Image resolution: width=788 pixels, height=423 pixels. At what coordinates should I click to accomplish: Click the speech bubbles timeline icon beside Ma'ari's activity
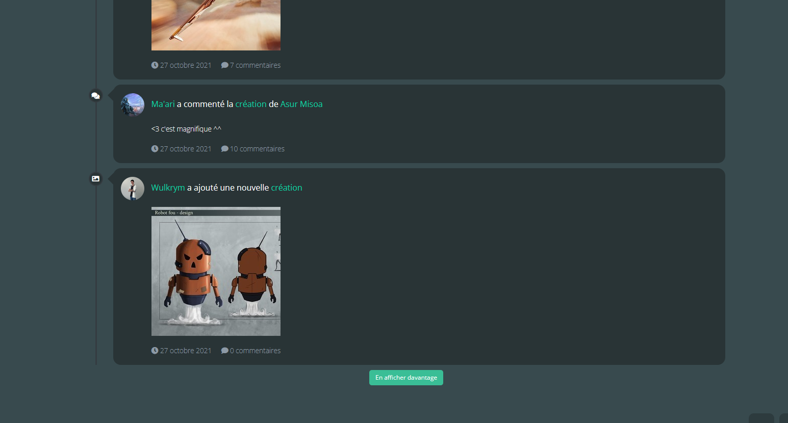tap(95, 95)
